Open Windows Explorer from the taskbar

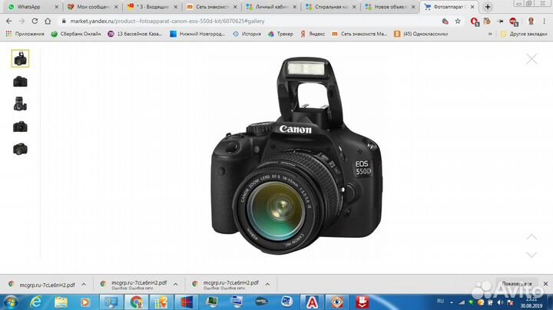(61, 302)
